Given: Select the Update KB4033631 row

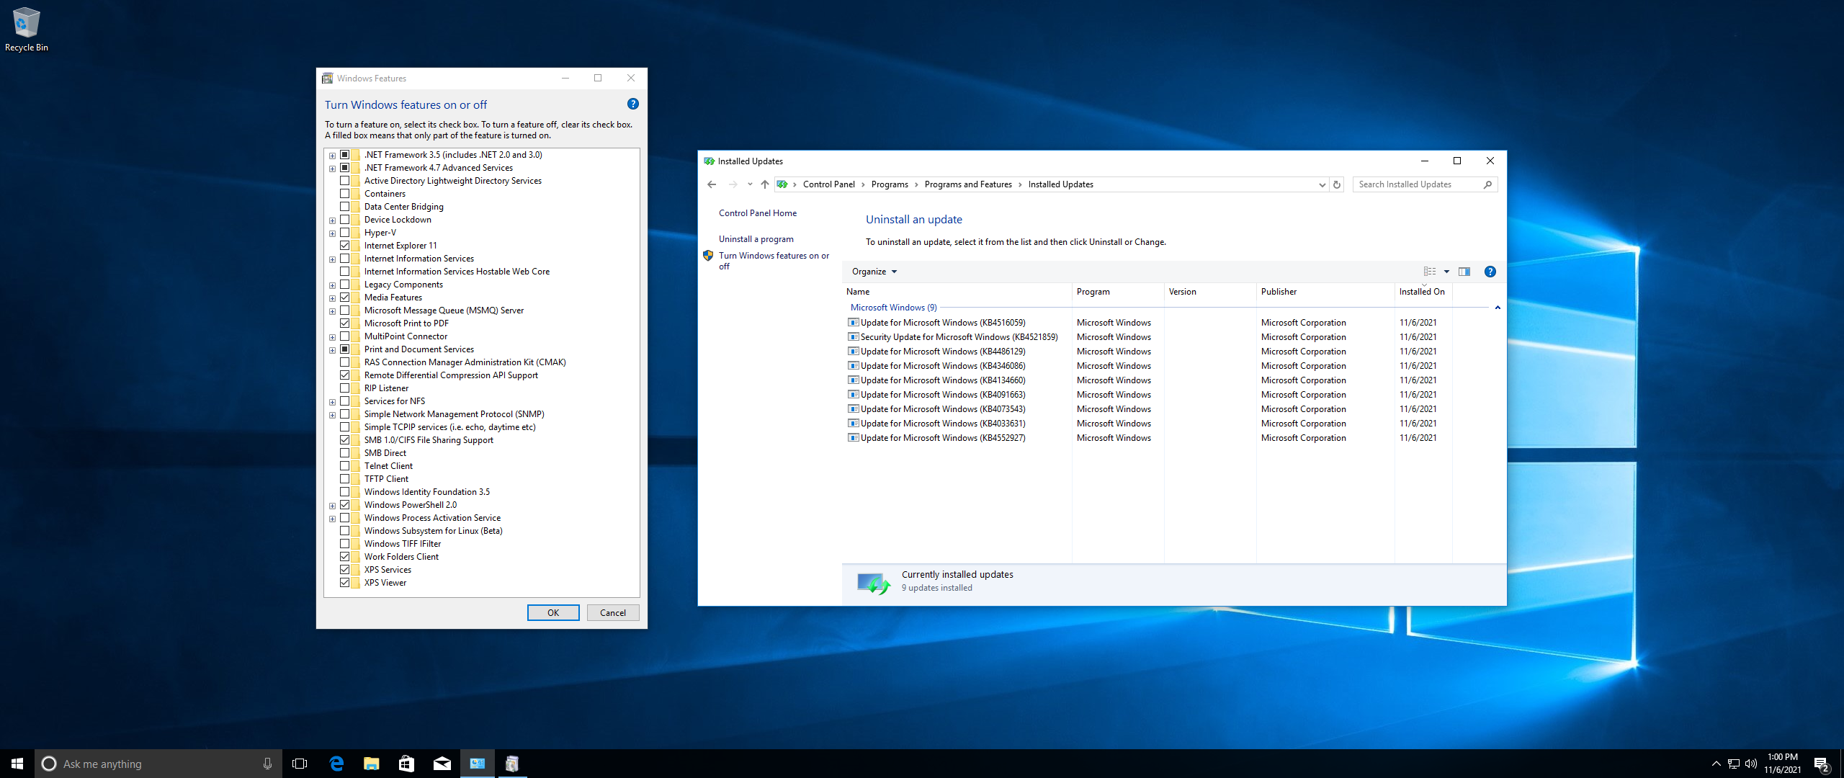Looking at the screenshot, I should [1148, 424].
